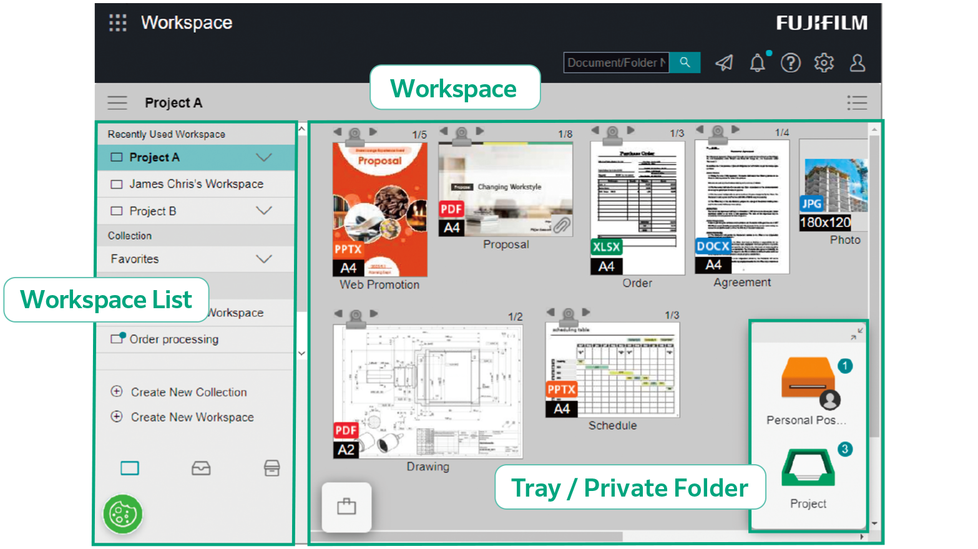
Task: Expand the Project B entry chevron
Action: pyautogui.click(x=264, y=211)
